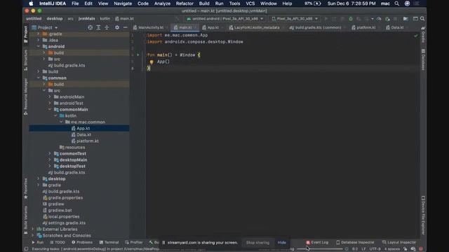Open the Favorites side tab

coord(26,188)
